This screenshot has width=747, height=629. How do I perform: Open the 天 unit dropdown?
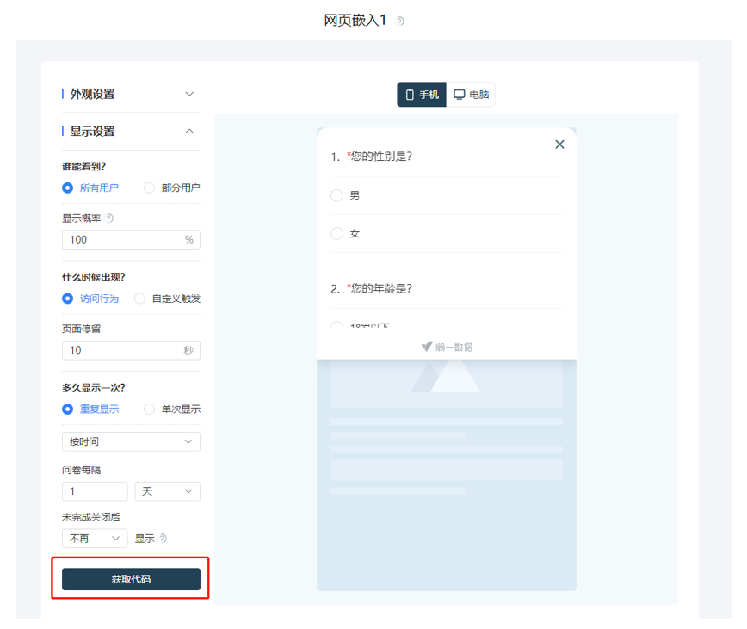click(167, 491)
